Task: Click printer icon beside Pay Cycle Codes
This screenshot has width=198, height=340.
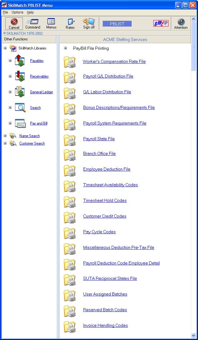Action: pos(70,233)
